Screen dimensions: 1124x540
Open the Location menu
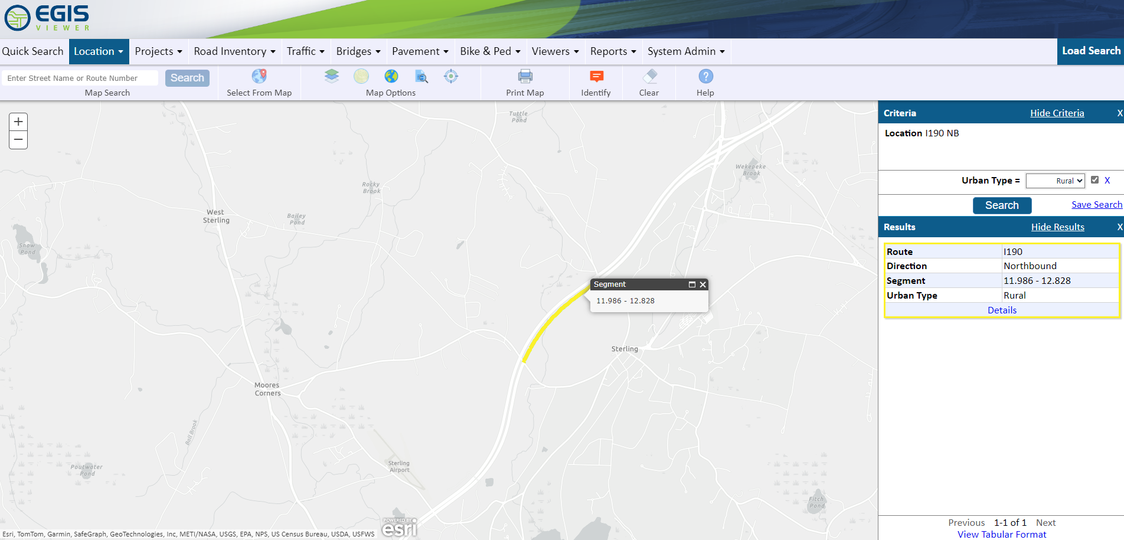[98, 51]
